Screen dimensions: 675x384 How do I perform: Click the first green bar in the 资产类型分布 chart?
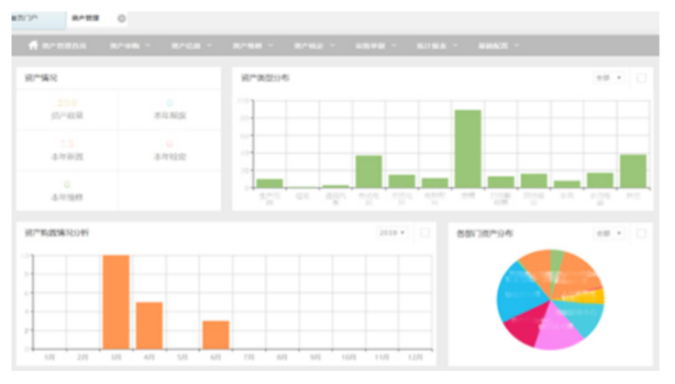pyautogui.click(x=270, y=183)
